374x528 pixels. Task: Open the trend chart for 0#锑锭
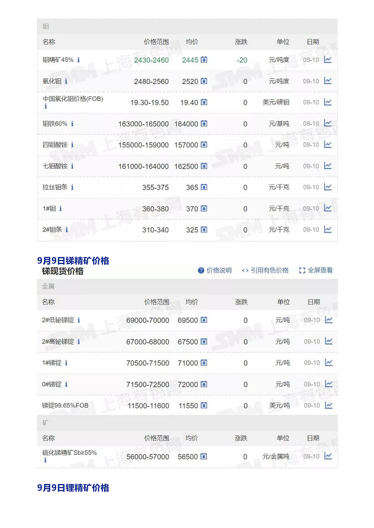(x=328, y=384)
